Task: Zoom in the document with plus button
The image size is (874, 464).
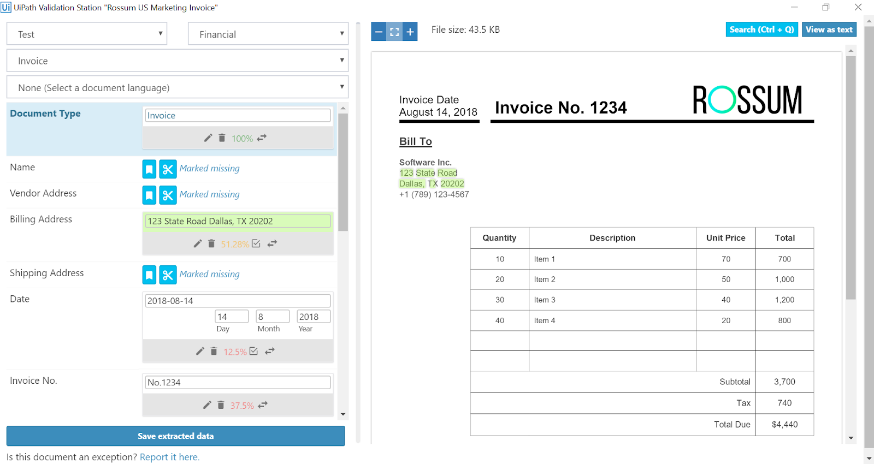Action: [x=410, y=32]
